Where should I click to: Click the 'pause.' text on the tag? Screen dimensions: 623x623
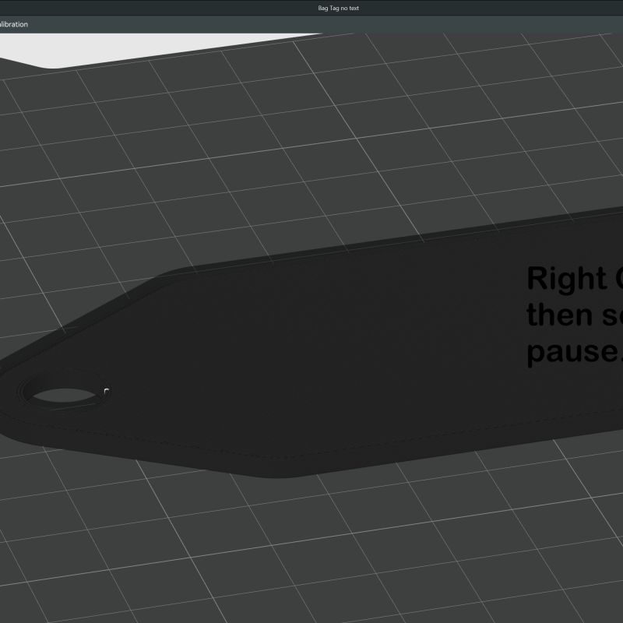tap(575, 352)
